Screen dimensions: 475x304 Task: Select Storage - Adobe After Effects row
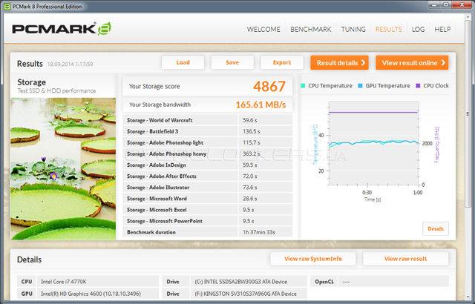point(208,176)
